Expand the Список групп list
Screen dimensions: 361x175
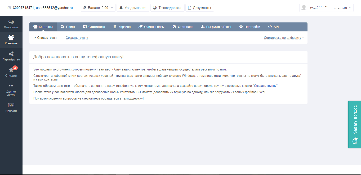coord(45,38)
